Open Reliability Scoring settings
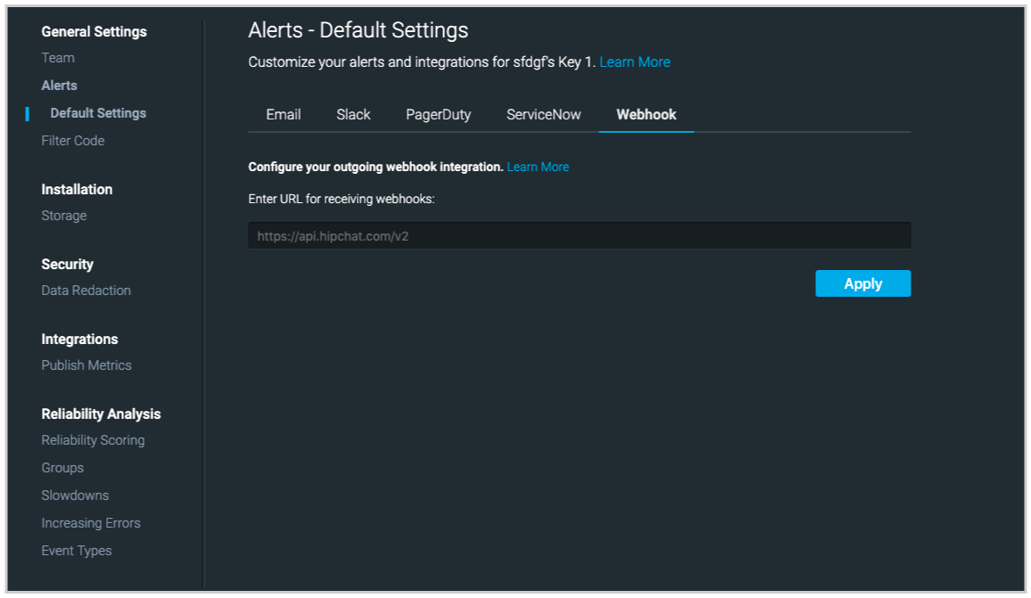 93,440
